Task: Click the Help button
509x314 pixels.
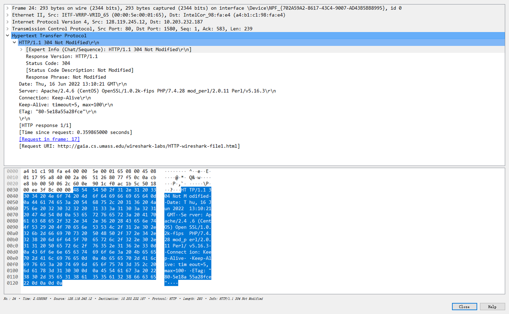Action: tap(492, 307)
